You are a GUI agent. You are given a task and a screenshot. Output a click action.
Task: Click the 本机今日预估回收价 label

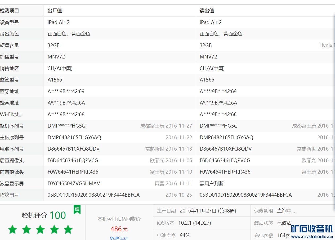(x=119, y=219)
